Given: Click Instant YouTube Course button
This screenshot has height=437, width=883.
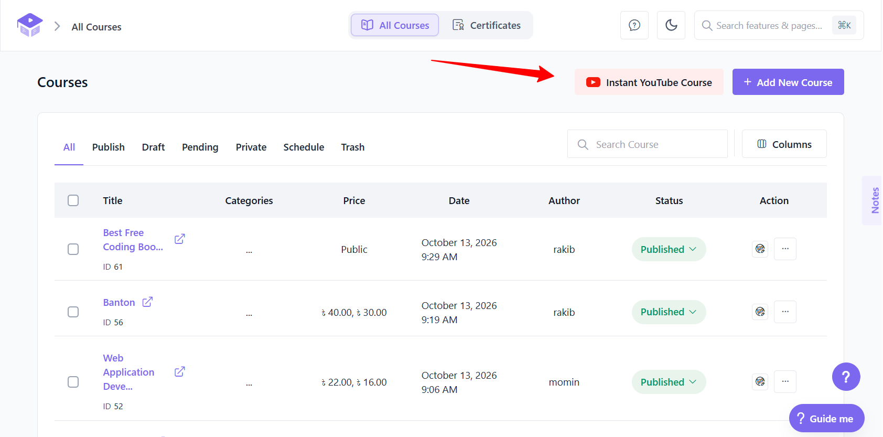Looking at the screenshot, I should tap(649, 82).
